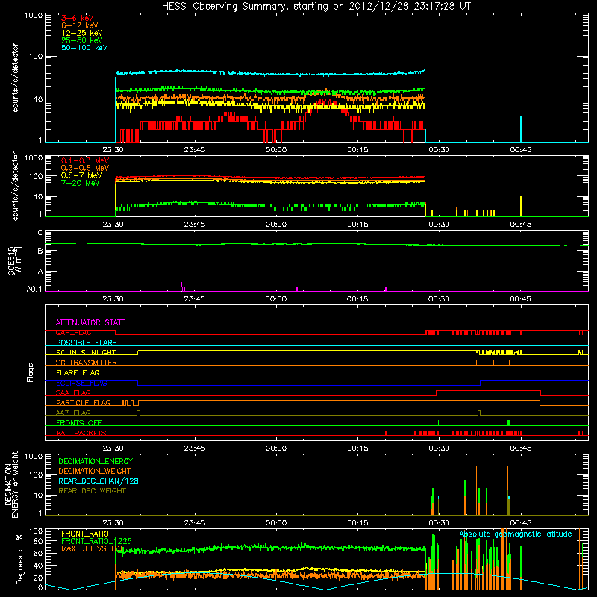Select the SAA_FLAG label
Screen dimensions: 597x597
[73, 393]
